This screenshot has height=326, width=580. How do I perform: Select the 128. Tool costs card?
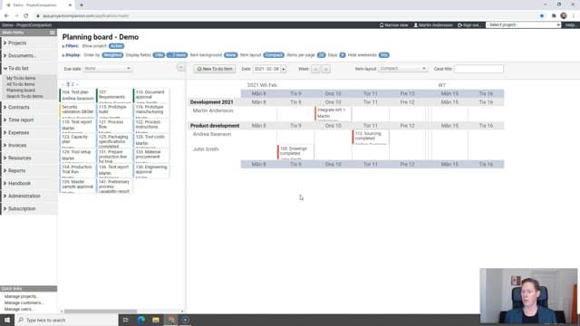pyautogui.click(x=151, y=140)
